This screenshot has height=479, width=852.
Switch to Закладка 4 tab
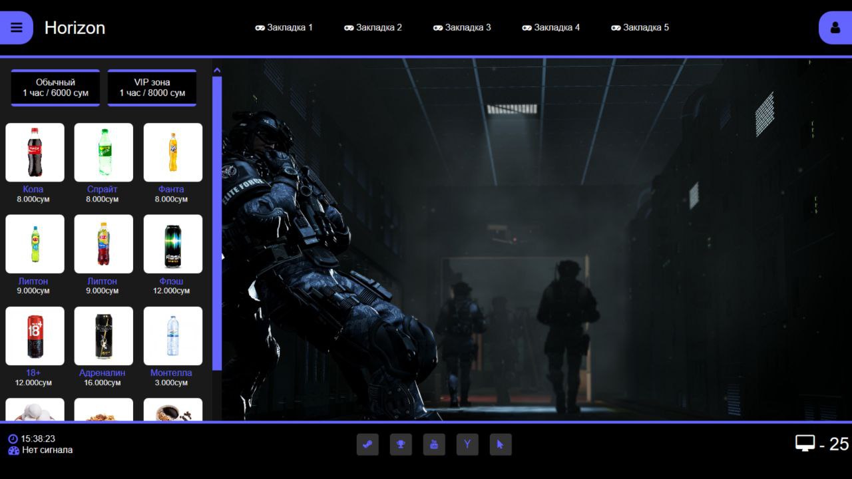(x=550, y=27)
